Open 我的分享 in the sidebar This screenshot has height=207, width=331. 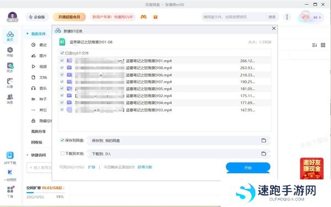(39, 131)
